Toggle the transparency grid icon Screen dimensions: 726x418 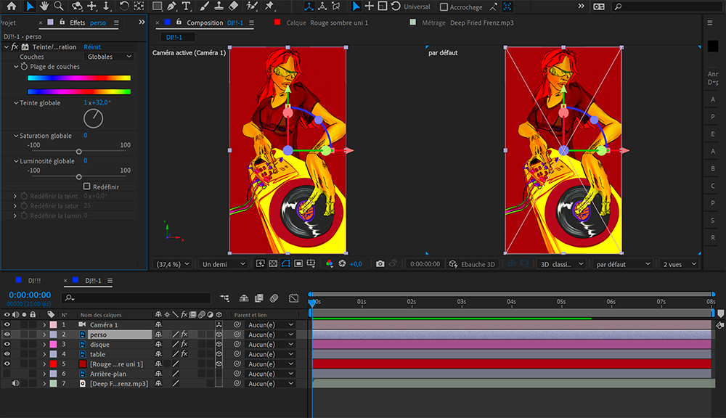273,264
